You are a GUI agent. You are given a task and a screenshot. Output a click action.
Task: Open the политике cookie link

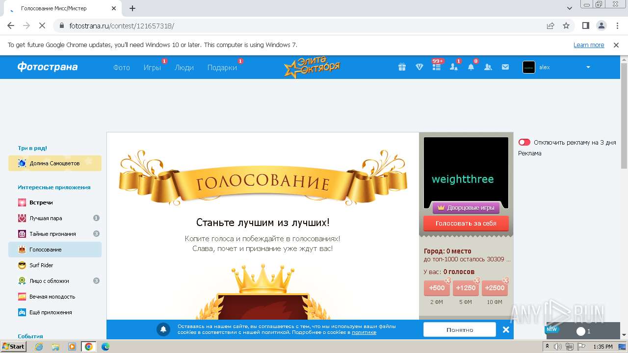[x=364, y=332]
